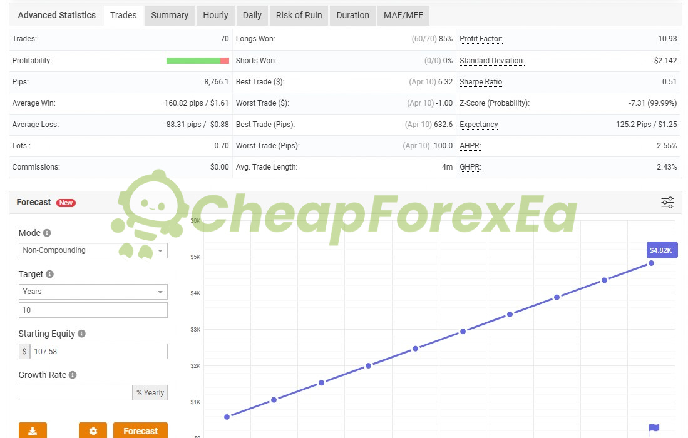
Task: Click the info icon beside Mode
Action: pos(47,233)
